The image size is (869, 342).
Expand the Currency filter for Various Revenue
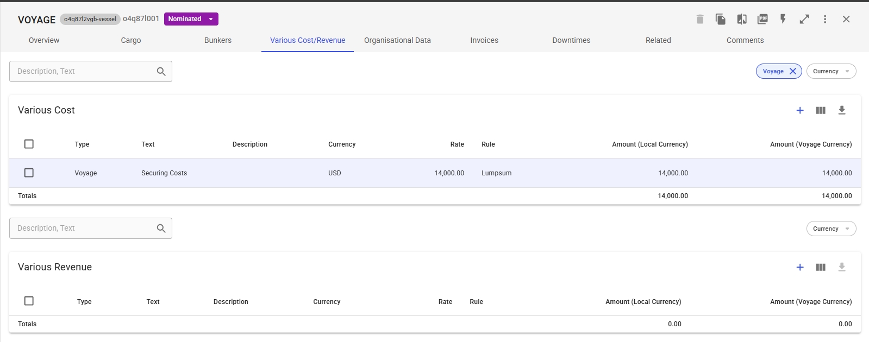(831, 229)
